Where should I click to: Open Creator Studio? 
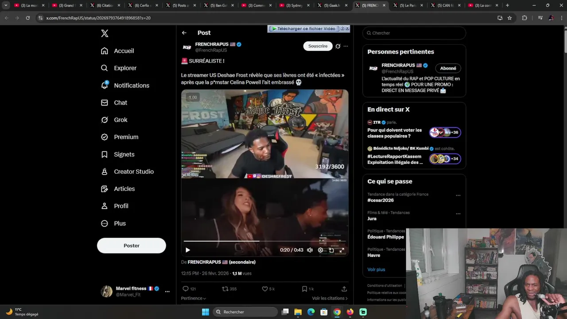[127, 172]
